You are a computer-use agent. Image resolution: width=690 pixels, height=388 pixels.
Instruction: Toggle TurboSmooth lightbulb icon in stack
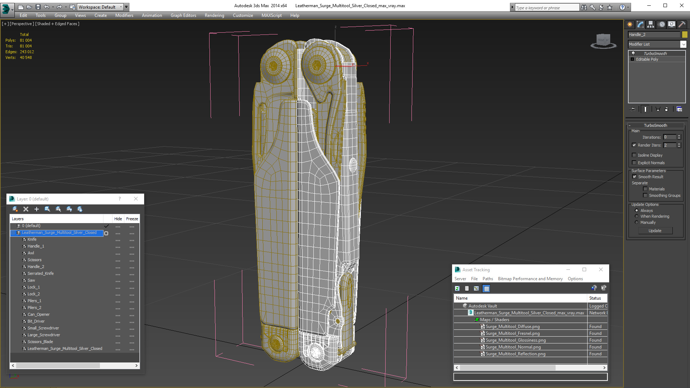[633, 54]
